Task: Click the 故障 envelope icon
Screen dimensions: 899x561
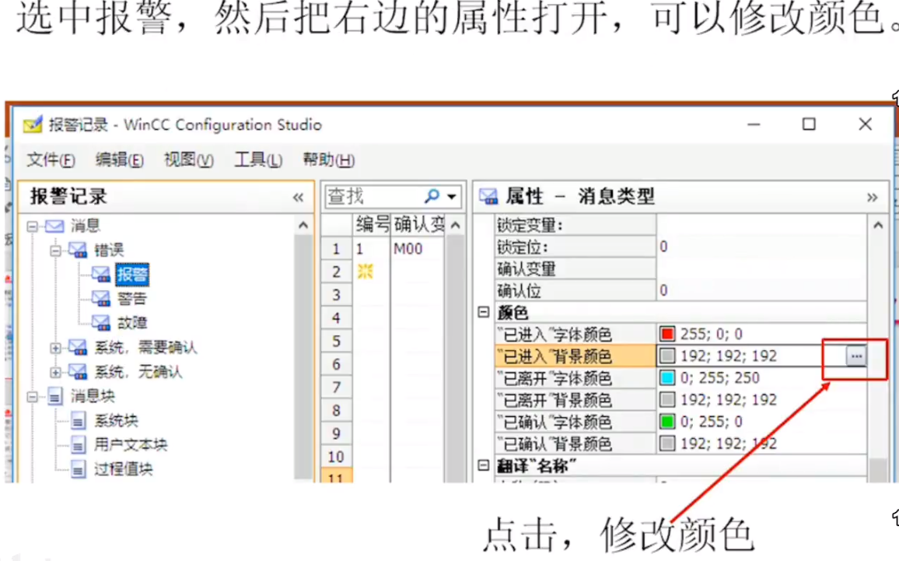Action: pos(101,323)
